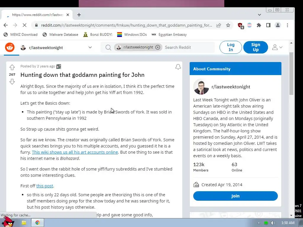303x227 pixels.
Task: Toggle the browser side panel icon
Action: (268, 25)
